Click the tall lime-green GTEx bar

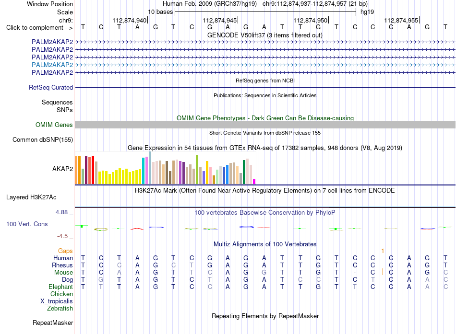coord(197,169)
